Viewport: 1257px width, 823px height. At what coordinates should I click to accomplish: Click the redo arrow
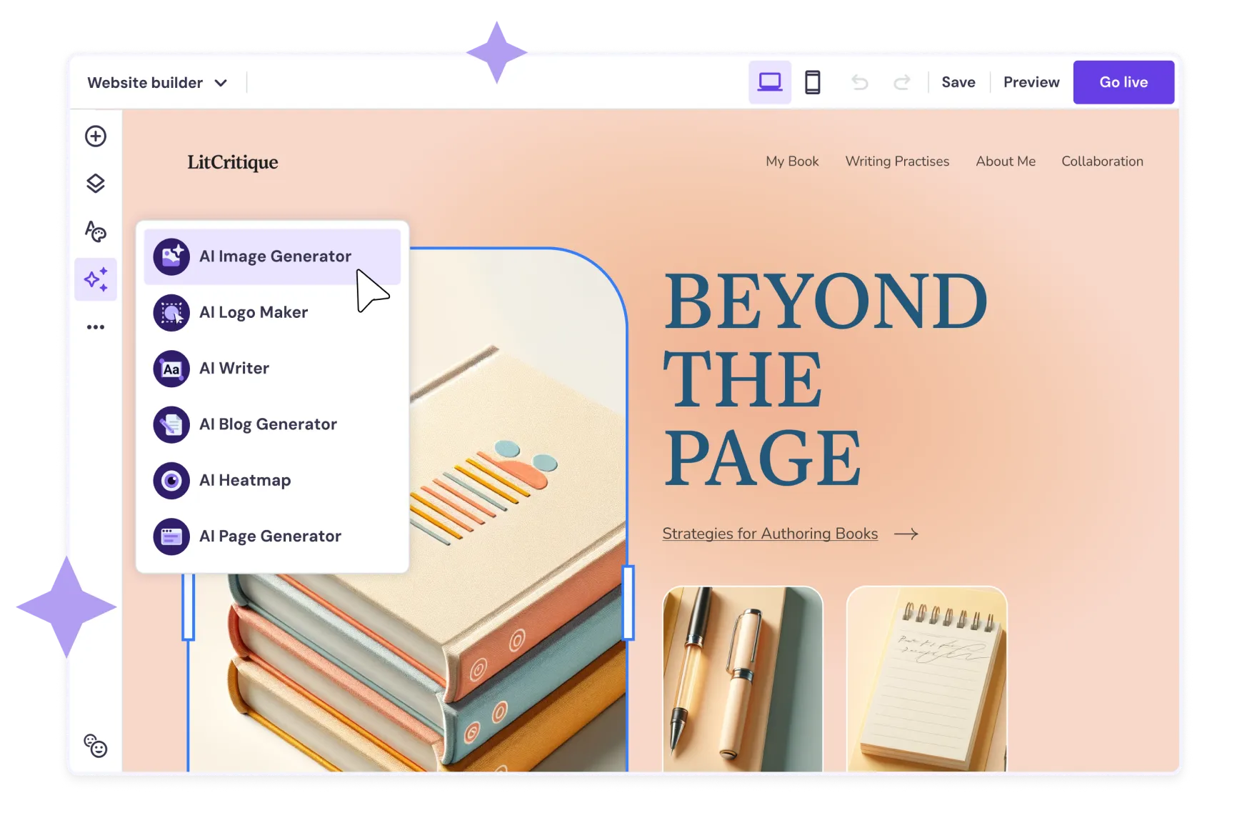point(902,82)
